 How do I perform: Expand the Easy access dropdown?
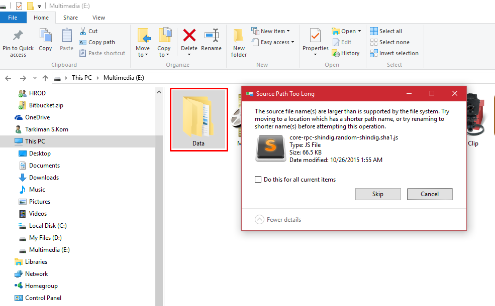pos(273,42)
